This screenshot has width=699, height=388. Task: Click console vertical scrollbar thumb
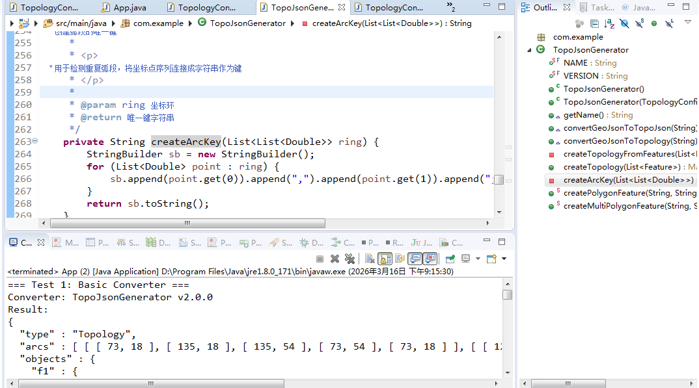pyautogui.click(x=507, y=294)
